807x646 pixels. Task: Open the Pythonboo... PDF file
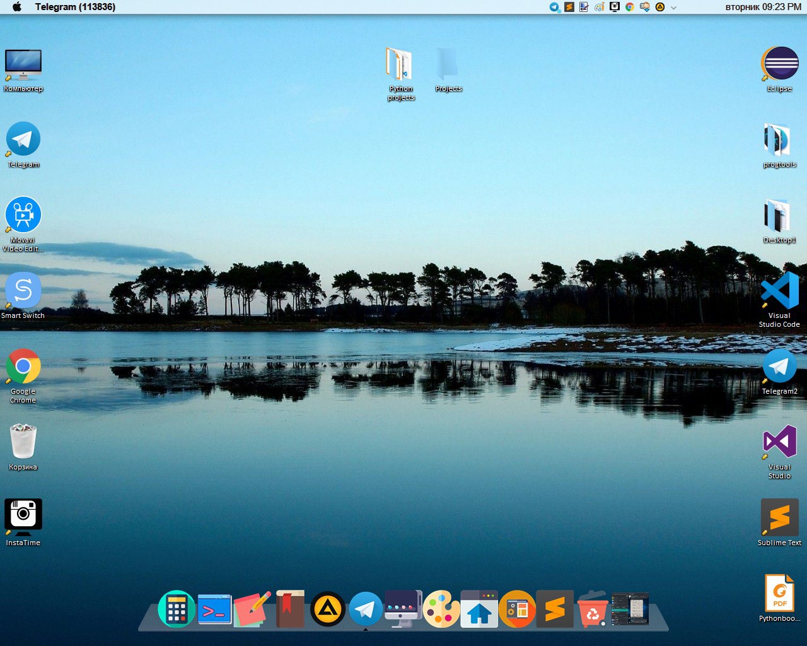(x=780, y=598)
